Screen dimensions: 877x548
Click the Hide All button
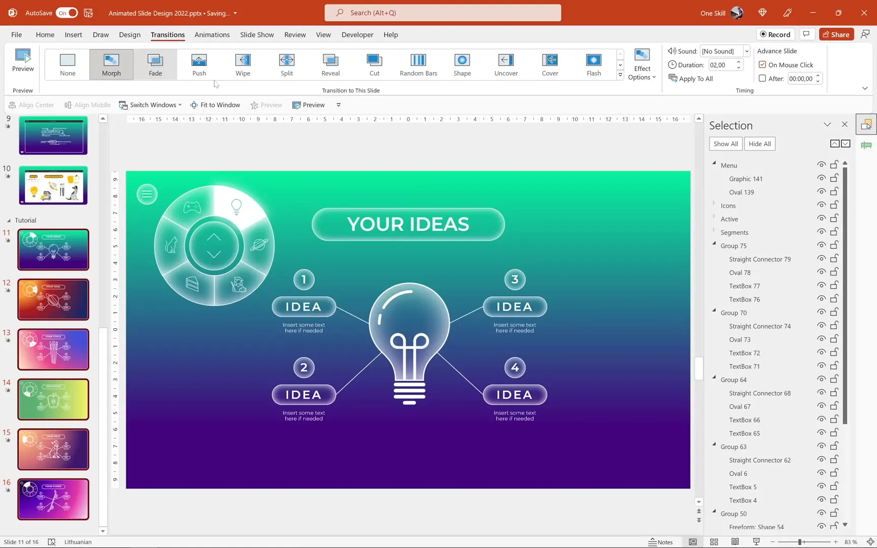760,144
